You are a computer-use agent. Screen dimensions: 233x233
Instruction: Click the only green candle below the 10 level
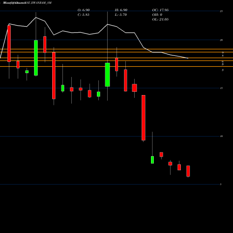(x=152, y=160)
